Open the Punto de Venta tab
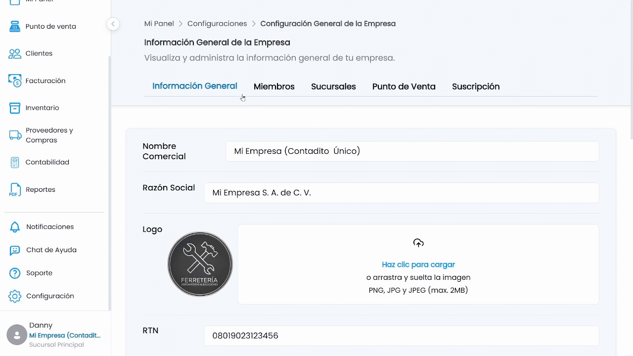633x356 pixels. (x=404, y=87)
